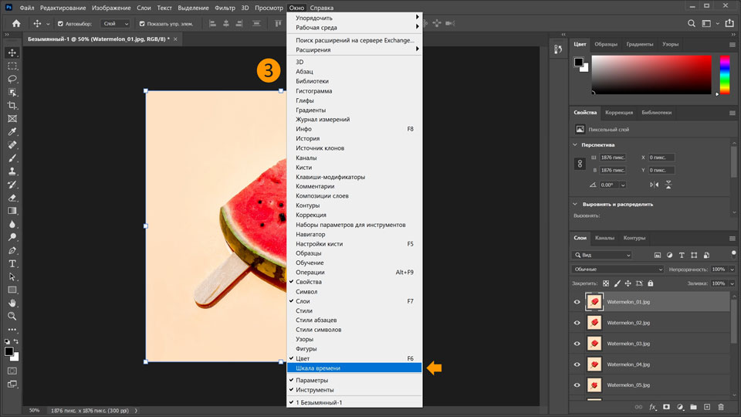Switch to the Градиенты tab
This screenshot has height=417, width=741.
639,44
